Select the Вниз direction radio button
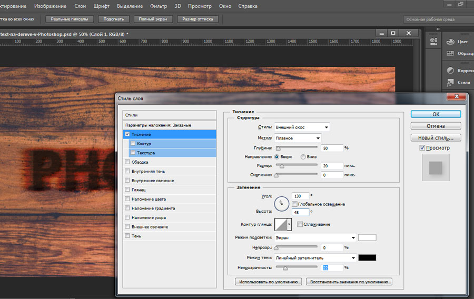 click(303, 157)
